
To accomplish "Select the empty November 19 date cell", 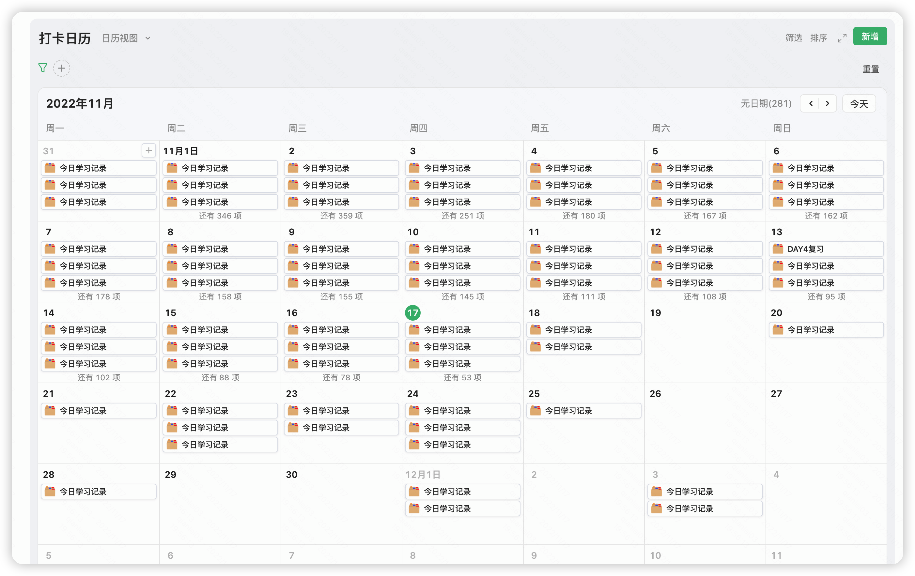I will [x=705, y=342].
